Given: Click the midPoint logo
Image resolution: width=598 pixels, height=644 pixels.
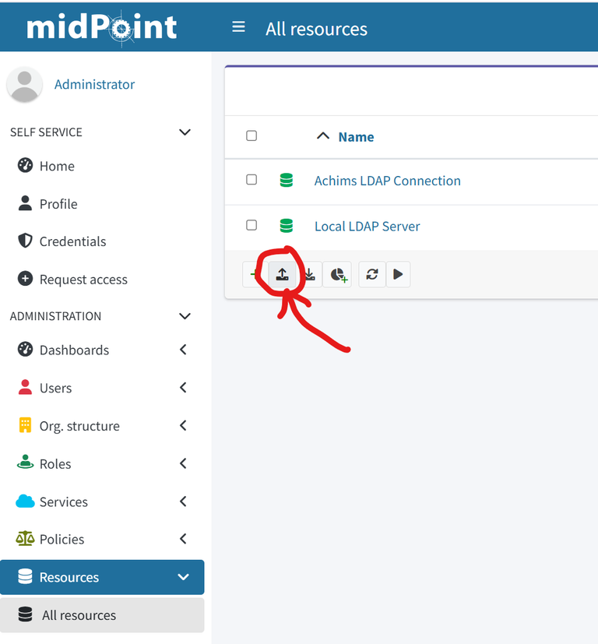Looking at the screenshot, I should pos(102,27).
